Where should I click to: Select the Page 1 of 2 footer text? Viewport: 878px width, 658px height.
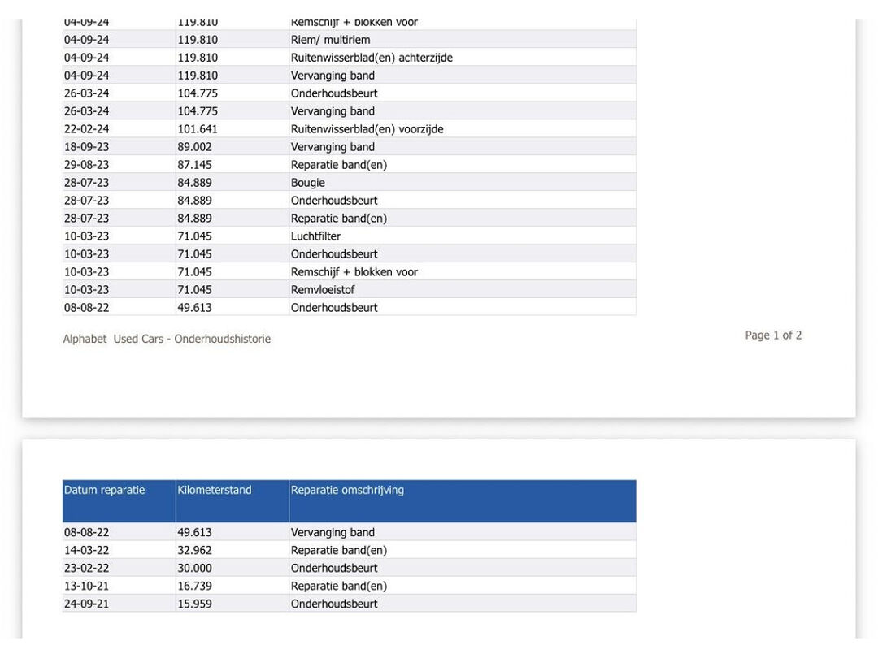click(773, 335)
